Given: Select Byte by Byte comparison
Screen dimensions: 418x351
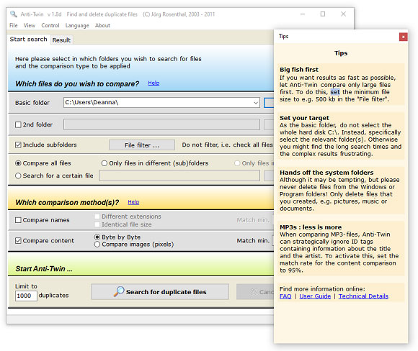Looking at the screenshot, I should point(97,237).
